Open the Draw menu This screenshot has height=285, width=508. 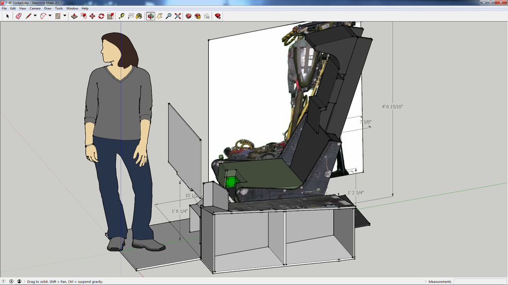point(48,9)
